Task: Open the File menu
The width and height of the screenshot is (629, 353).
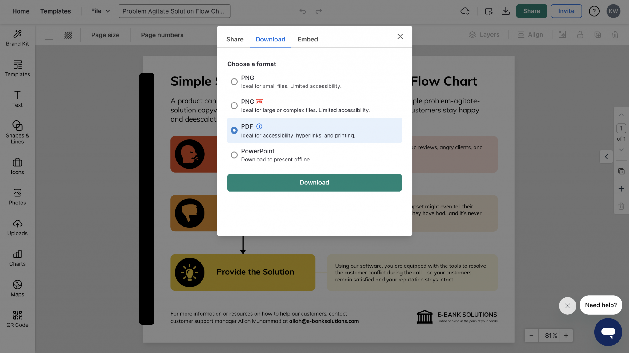Action: [99, 11]
